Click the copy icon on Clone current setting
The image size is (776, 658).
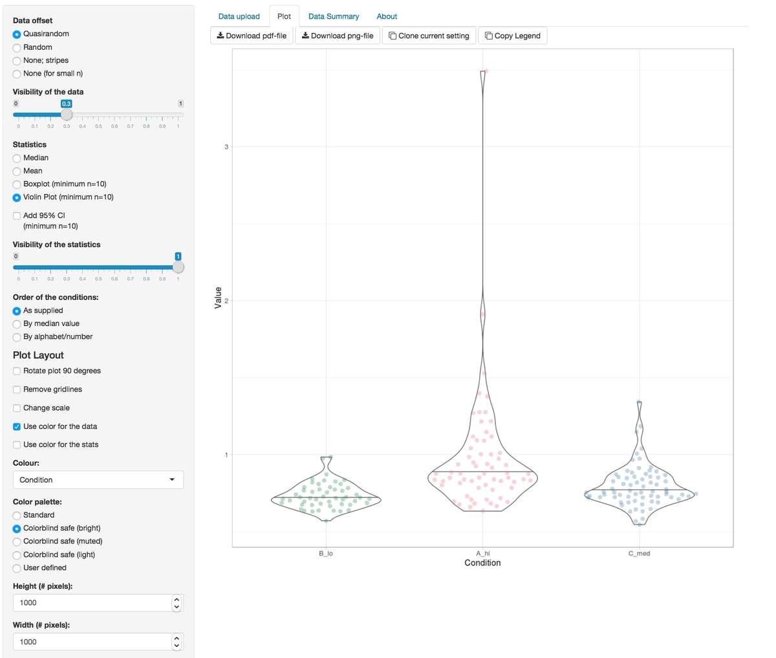(x=393, y=36)
